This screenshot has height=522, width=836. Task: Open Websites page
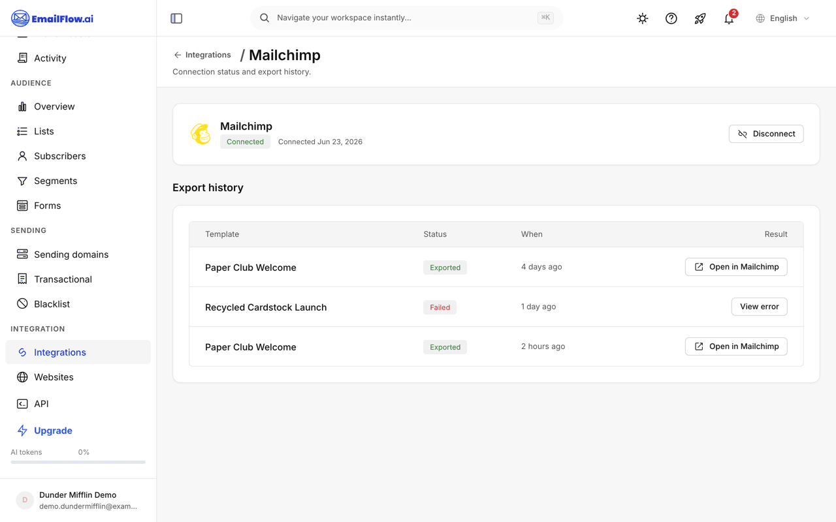click(78, 377)
